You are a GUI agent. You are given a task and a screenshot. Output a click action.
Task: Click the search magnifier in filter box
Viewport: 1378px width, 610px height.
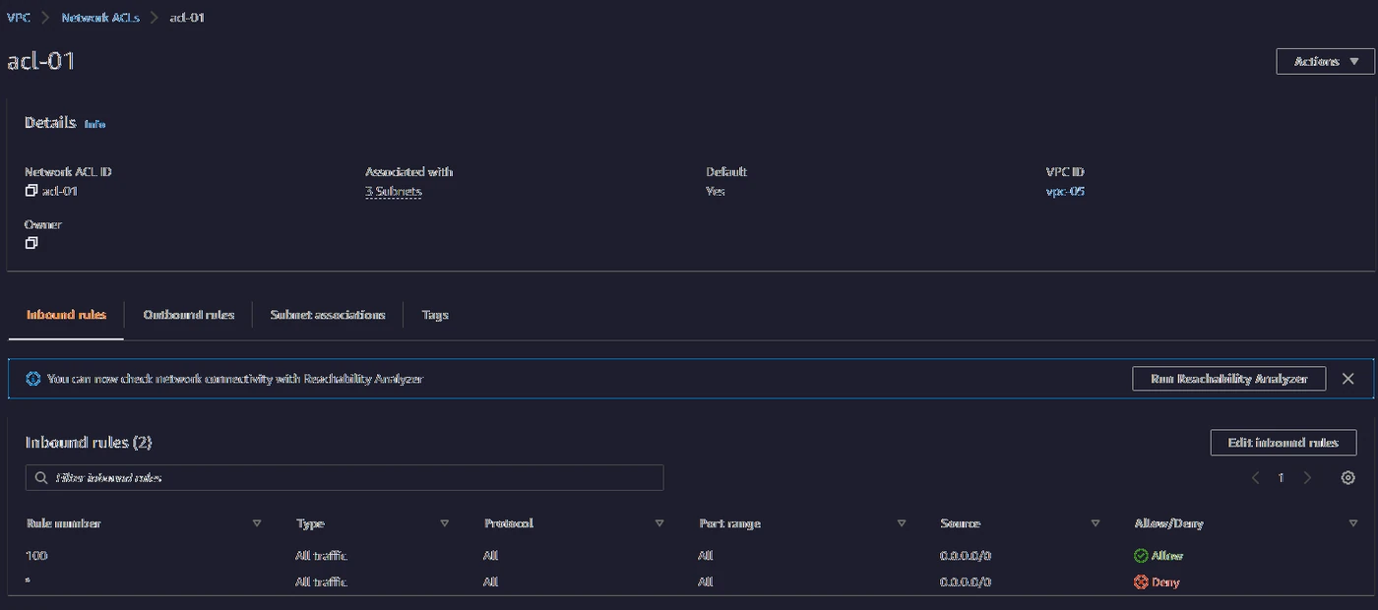41,478
